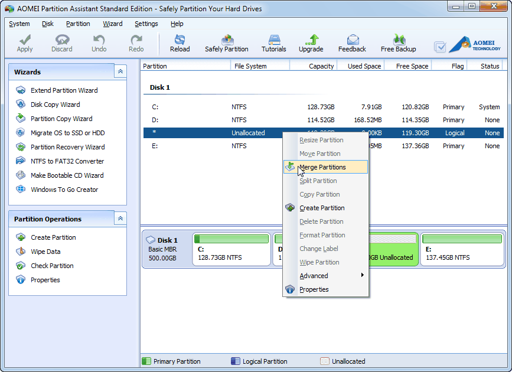512x372 pixels.
Task: Collapse the Wizards panel
Action: pyautogui.click(x=120, y=71)
